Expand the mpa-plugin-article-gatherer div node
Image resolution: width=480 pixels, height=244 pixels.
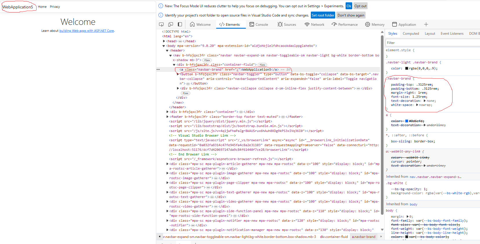[167, 164]
